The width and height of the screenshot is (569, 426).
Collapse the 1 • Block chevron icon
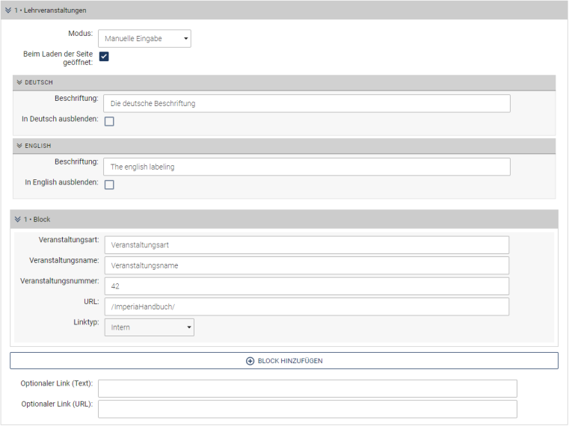(x=18, y=219)
